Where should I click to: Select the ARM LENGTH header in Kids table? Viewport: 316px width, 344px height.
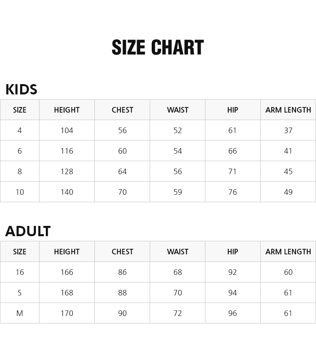[x=288, y=110]
